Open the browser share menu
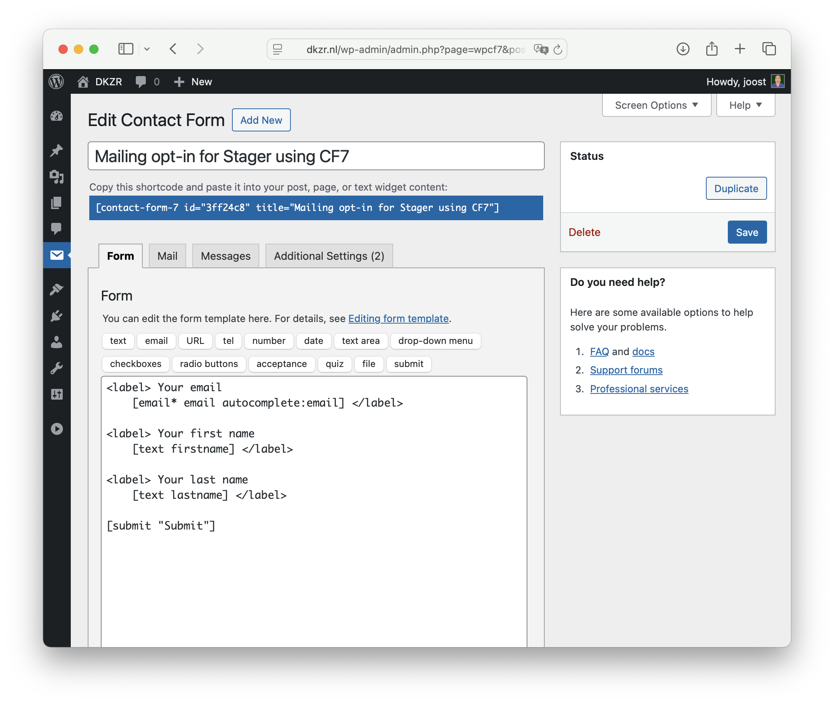The width and height of the screenshot is (834, 704). tap(711, 49)
